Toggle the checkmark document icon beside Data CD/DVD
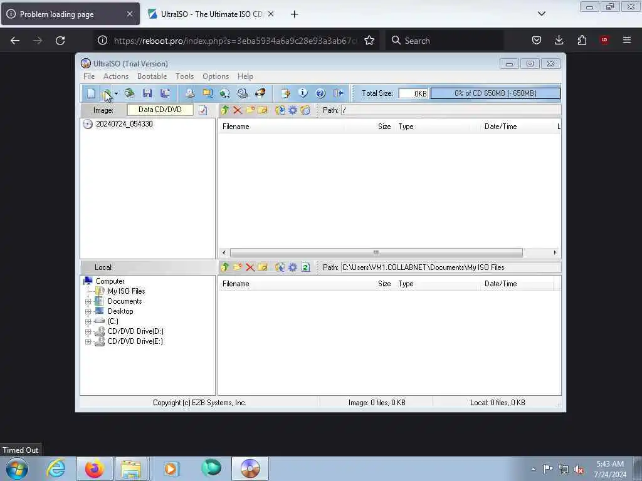Screen dimensions: 642x481 [203, 110]
